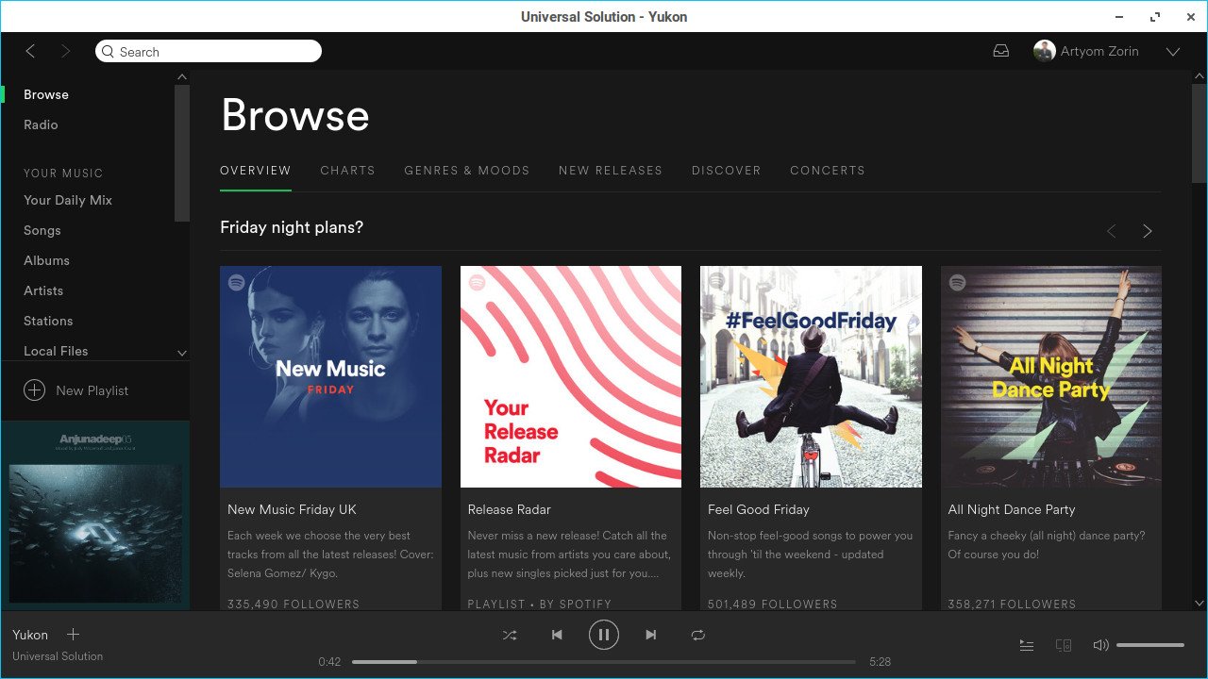This screenshot has width=1208, height=679.
Task: Open the New Music Friday cover art
Action: 330,376
